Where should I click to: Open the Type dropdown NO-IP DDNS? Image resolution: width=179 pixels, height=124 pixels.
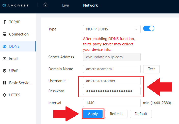[112, 29]
